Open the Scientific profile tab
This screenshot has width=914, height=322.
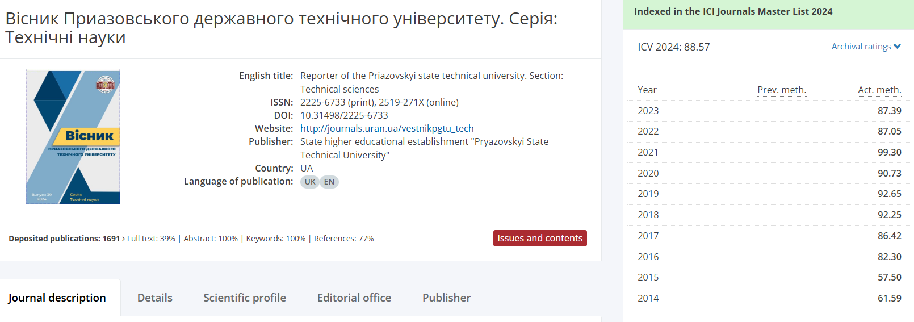pos(245,298)
